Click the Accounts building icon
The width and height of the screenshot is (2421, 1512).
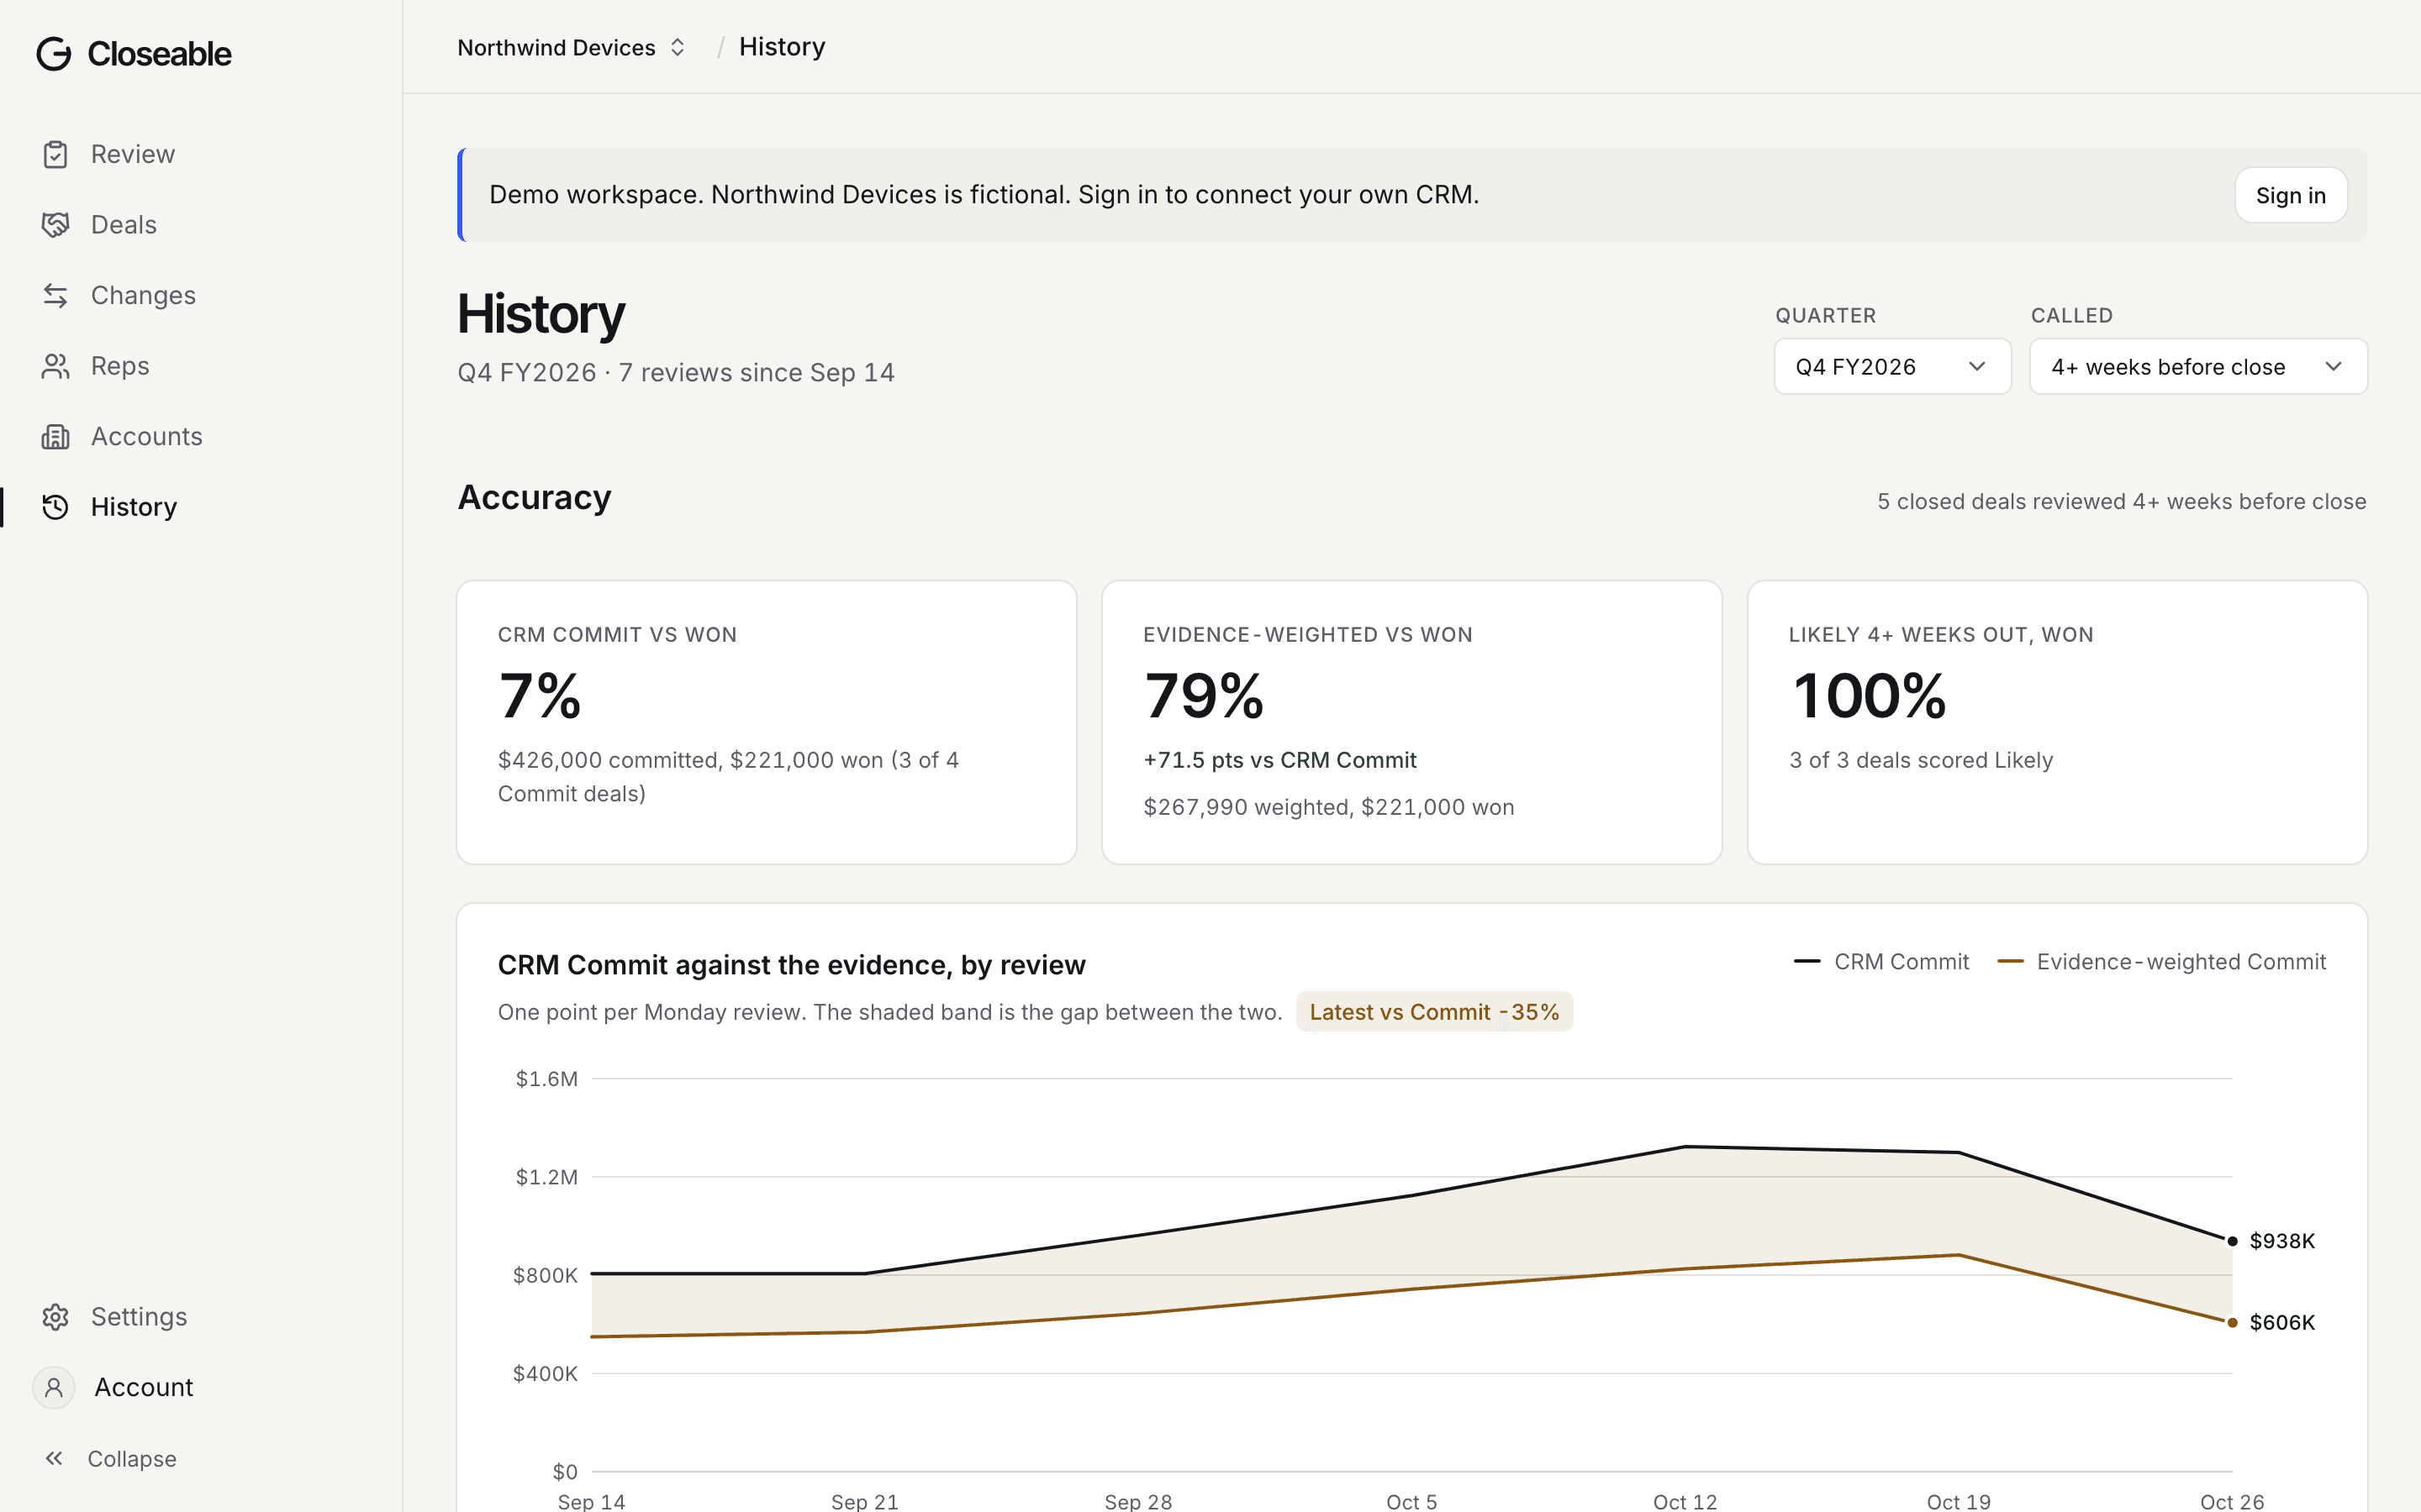[x=55, y=437]
